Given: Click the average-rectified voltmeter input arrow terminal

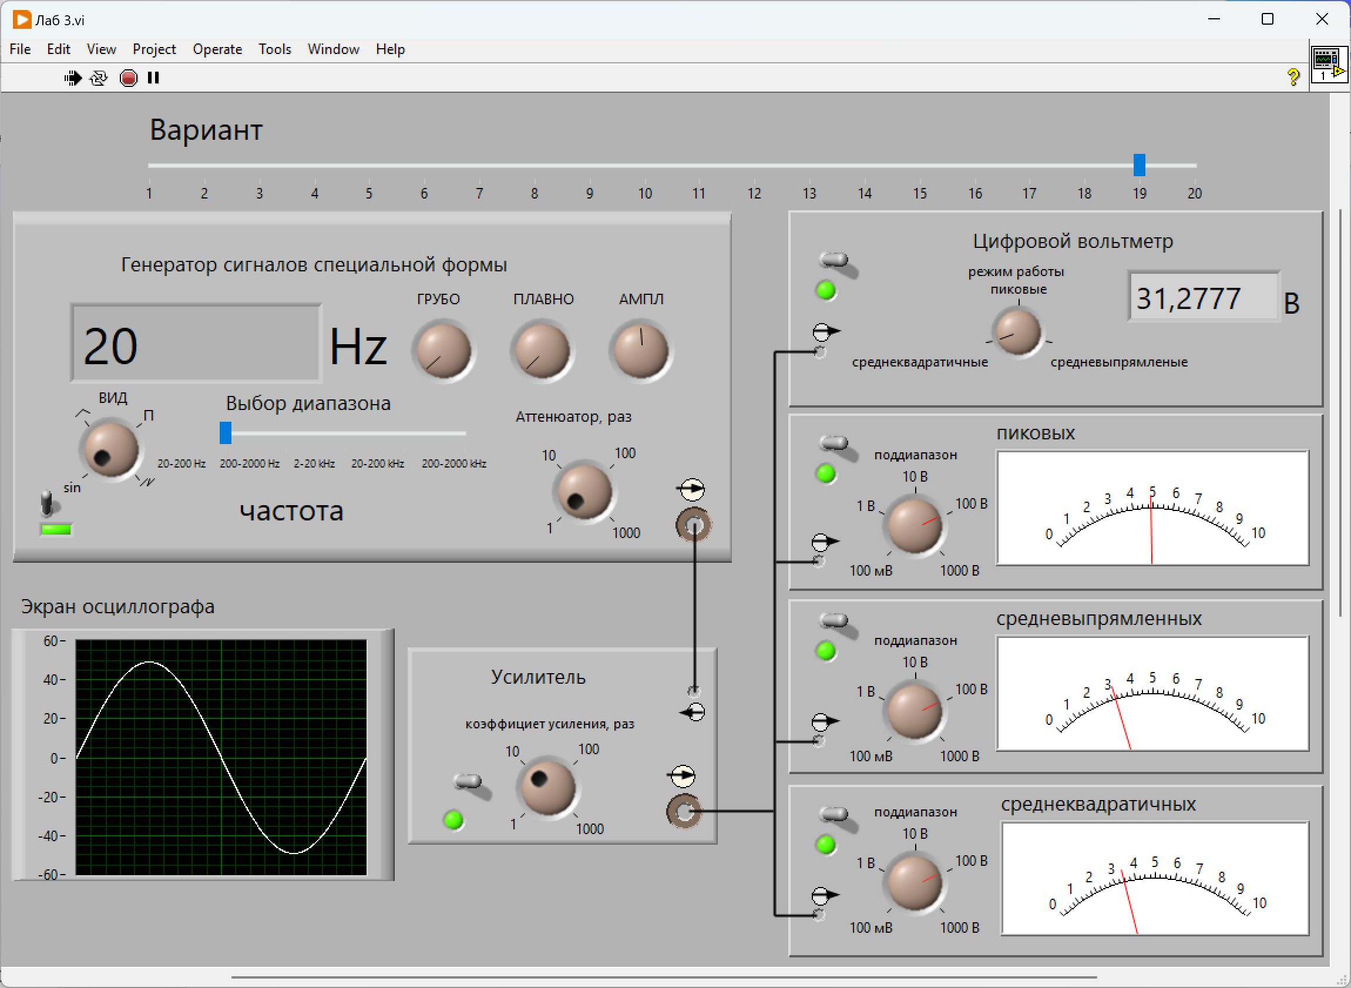Looking at the screenshot, I should pyautogui.click(x=825, y=722).
